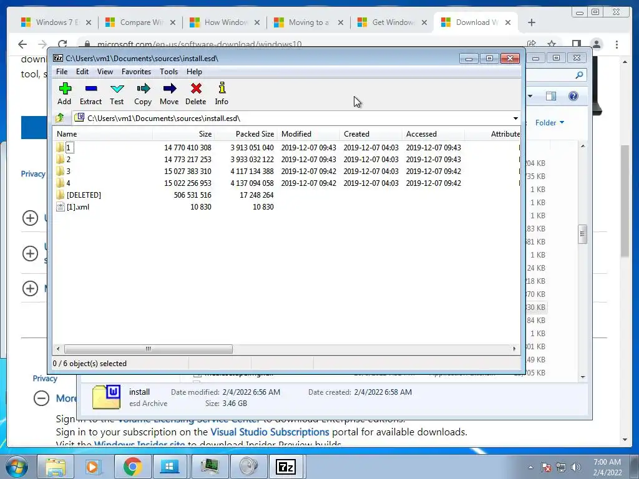Close the Download Windows browser tab
The image size is (639, 479).
tap(508, 22)
